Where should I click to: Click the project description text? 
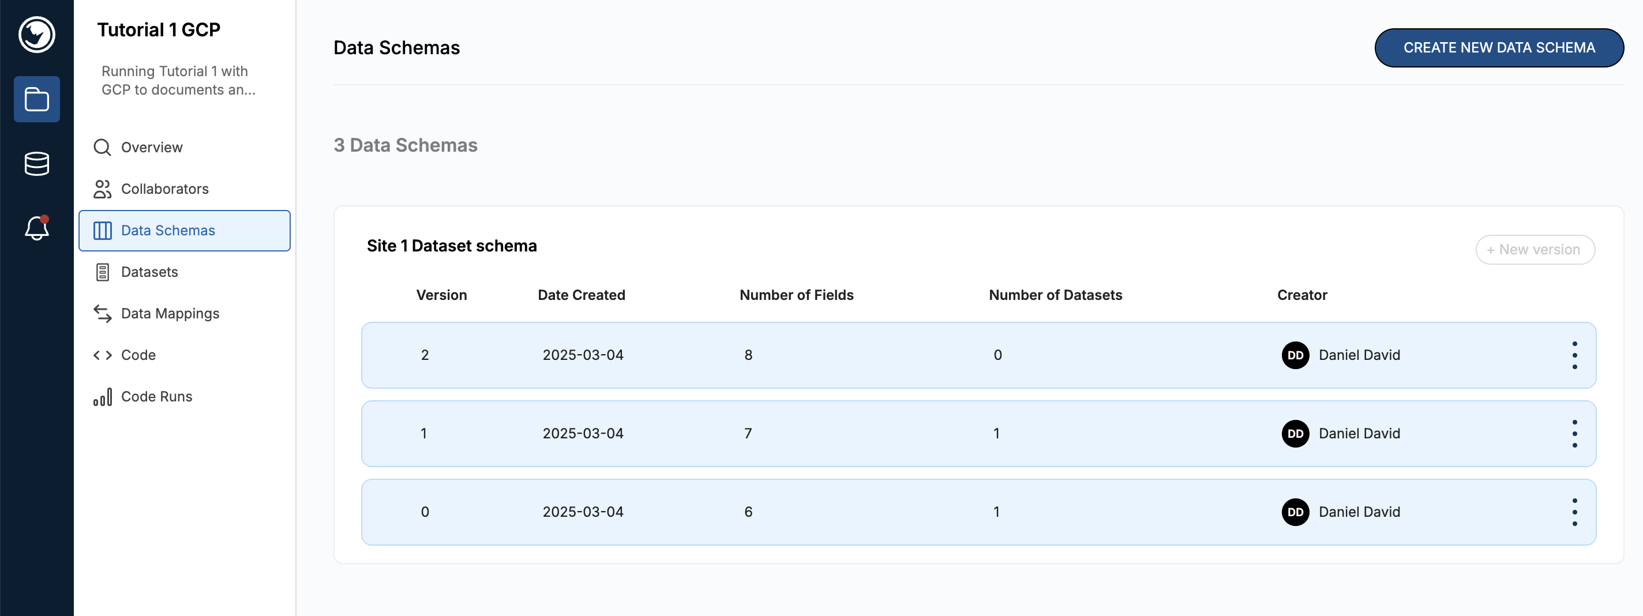point(179,80)
